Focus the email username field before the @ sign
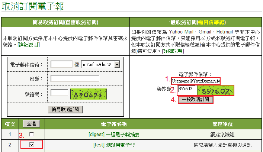The width and height of the screenshot is (263, 152). [61, 64]
